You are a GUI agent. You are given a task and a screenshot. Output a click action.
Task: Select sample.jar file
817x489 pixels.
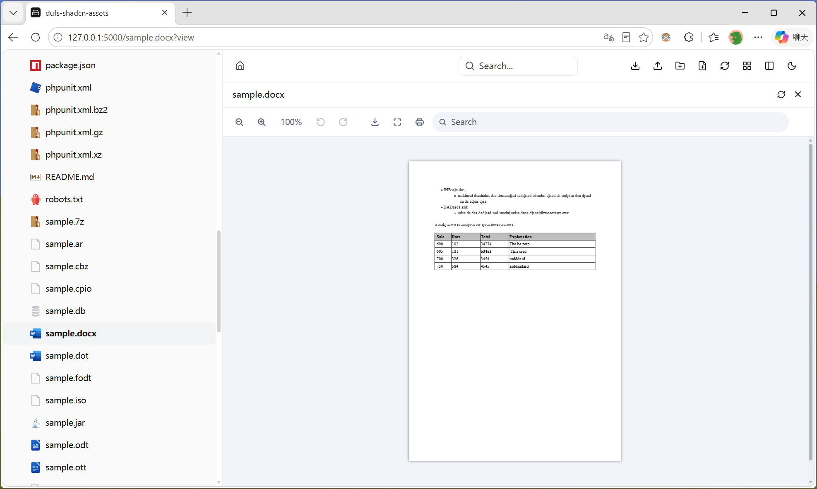[110, 423]
